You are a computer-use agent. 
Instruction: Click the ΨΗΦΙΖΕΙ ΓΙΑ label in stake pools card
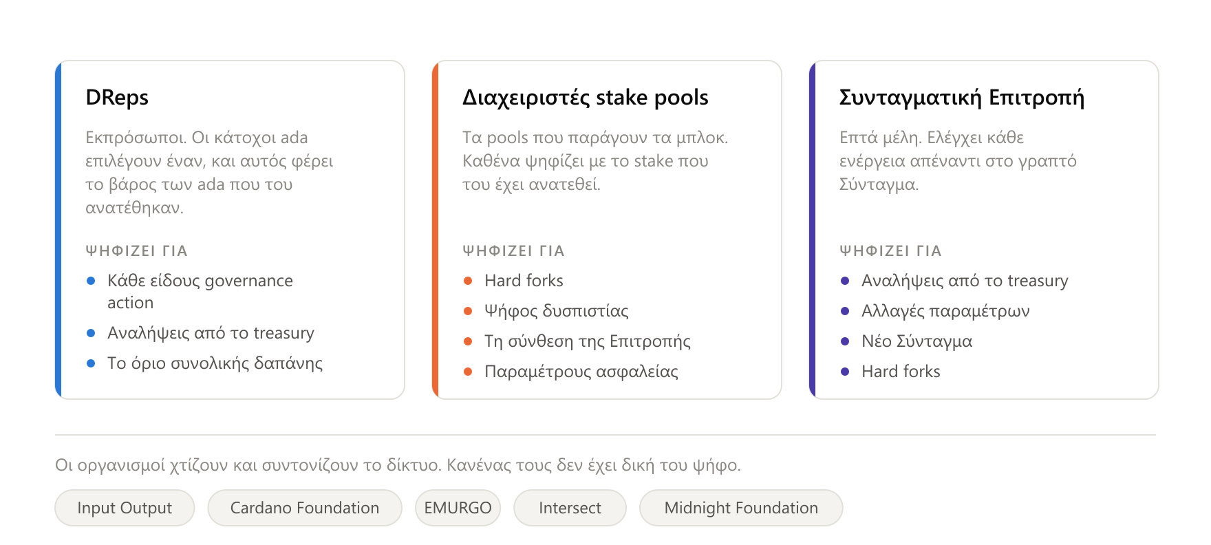click(x=513, y=251)
